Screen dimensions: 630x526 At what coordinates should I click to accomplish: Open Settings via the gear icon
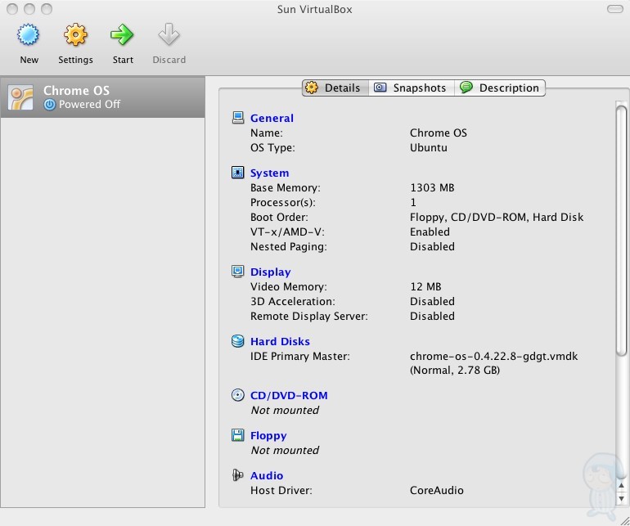tap(75, 35)
